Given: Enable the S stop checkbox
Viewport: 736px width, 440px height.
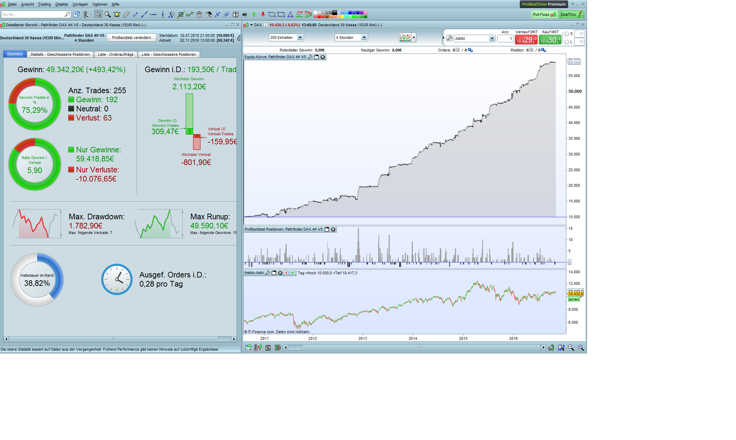Looking at the screenshot, I should tap(567, 34).
